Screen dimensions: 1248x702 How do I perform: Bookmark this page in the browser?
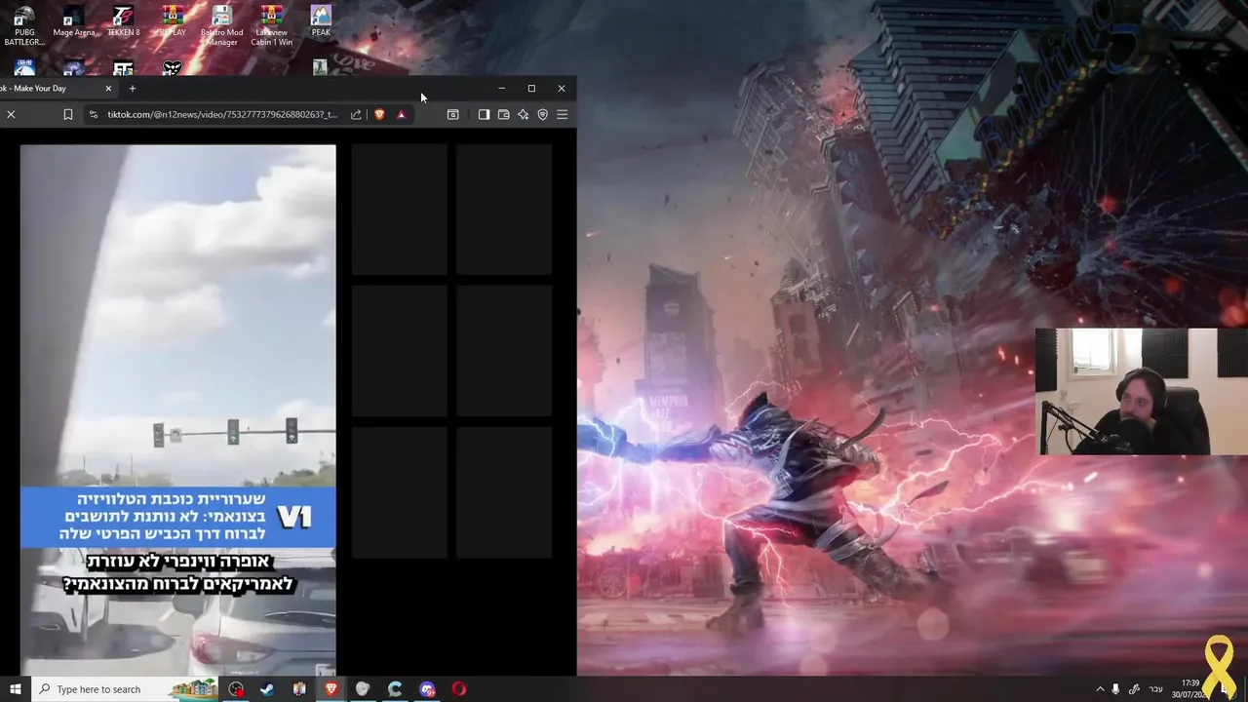67,114
